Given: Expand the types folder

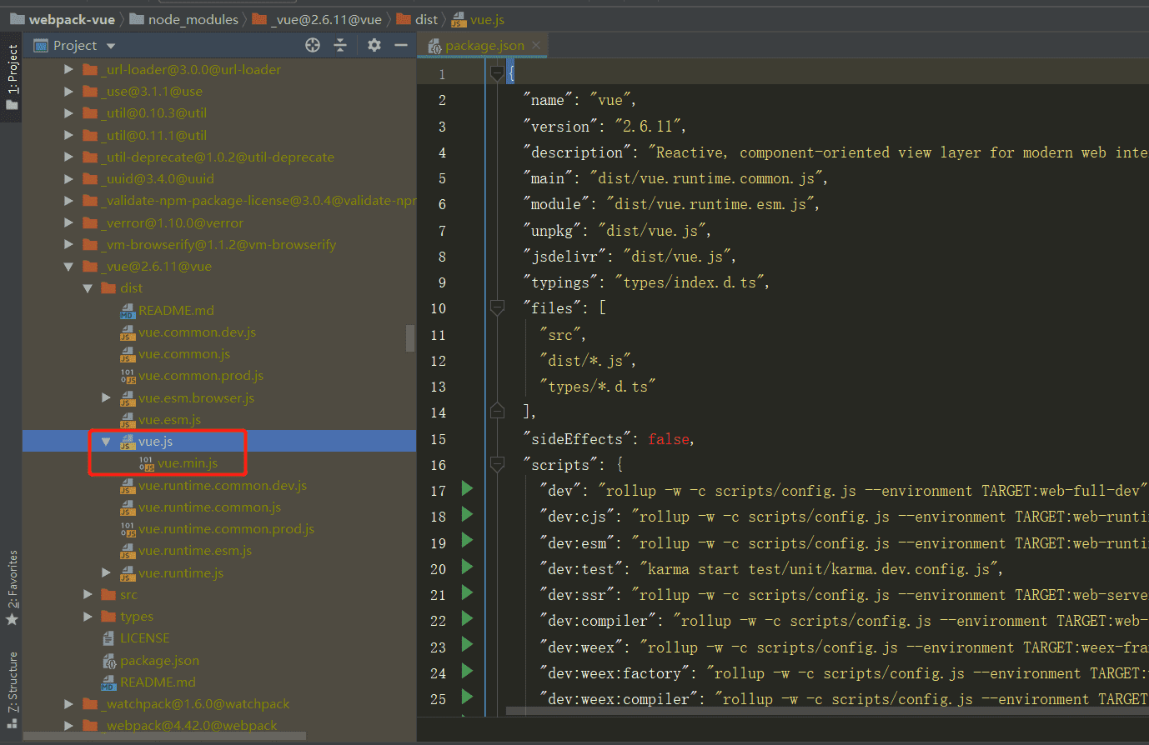Looking at the screenshot, I should (x=88, y=617).
